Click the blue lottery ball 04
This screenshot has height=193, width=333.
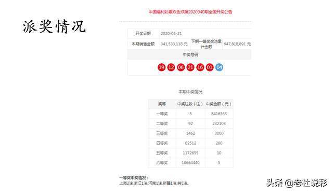(x=219, y=67)
